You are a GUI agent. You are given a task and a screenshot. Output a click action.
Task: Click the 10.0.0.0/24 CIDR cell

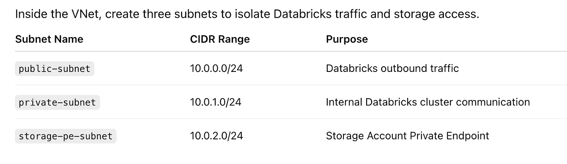[x=216, y=69]
